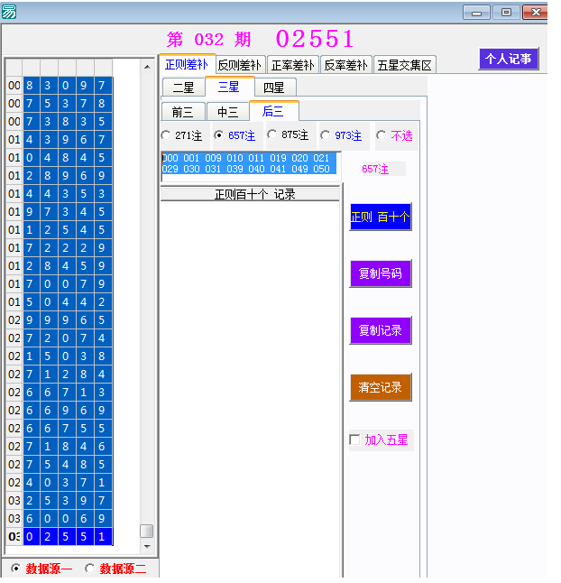Choose the 973注 radio option

(325, 135)
